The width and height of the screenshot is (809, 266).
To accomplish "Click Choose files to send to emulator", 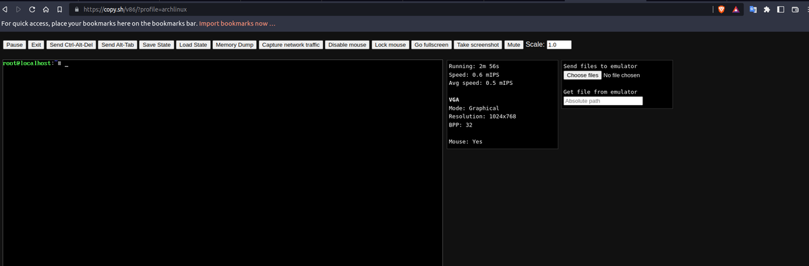I will click(582, 75).
